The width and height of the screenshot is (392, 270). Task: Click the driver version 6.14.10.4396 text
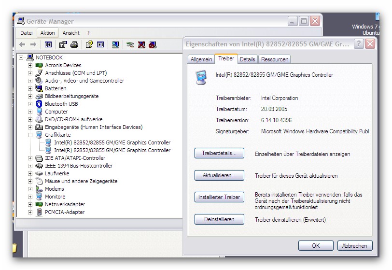tap(276, 120)
